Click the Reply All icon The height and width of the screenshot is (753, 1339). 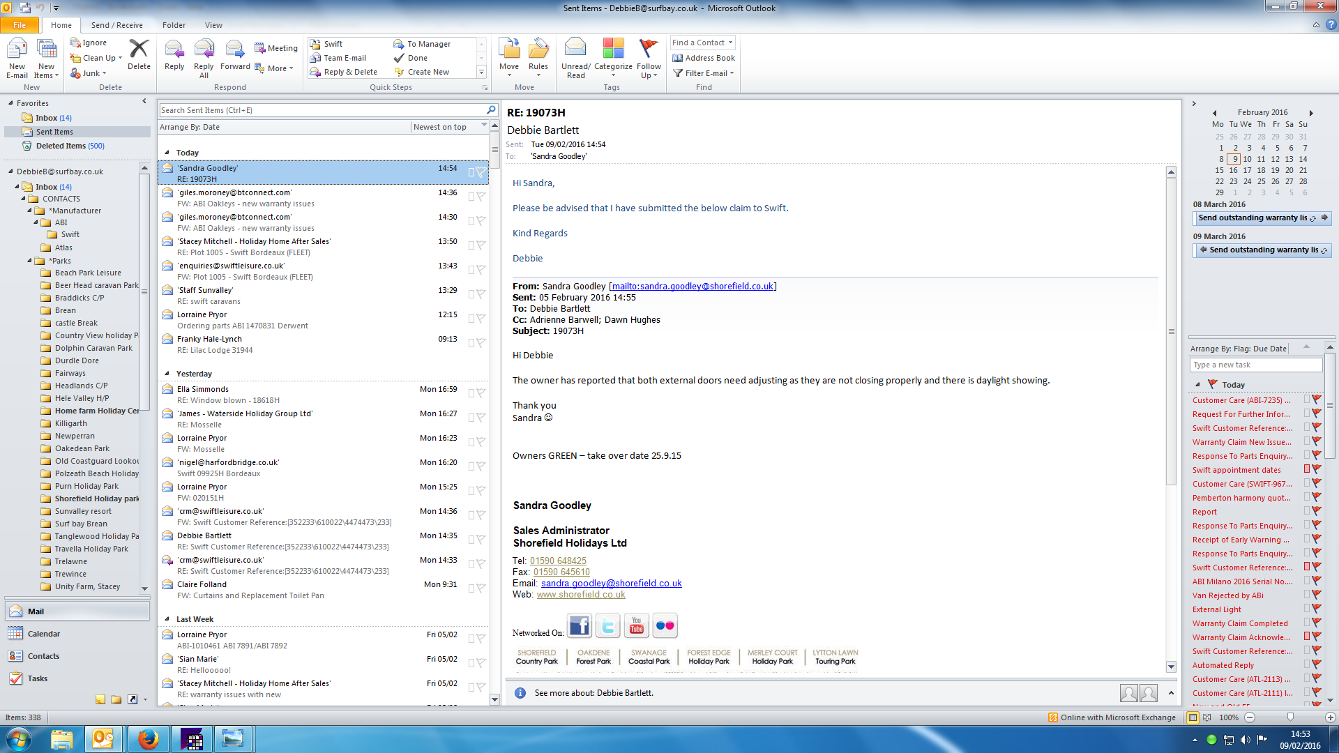point(204,50)
